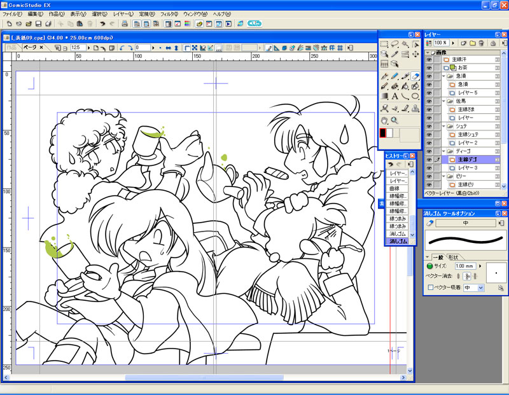This screenshot has width=509, height=395.
Task: Select the stamp tool
Action: (415, 108)
